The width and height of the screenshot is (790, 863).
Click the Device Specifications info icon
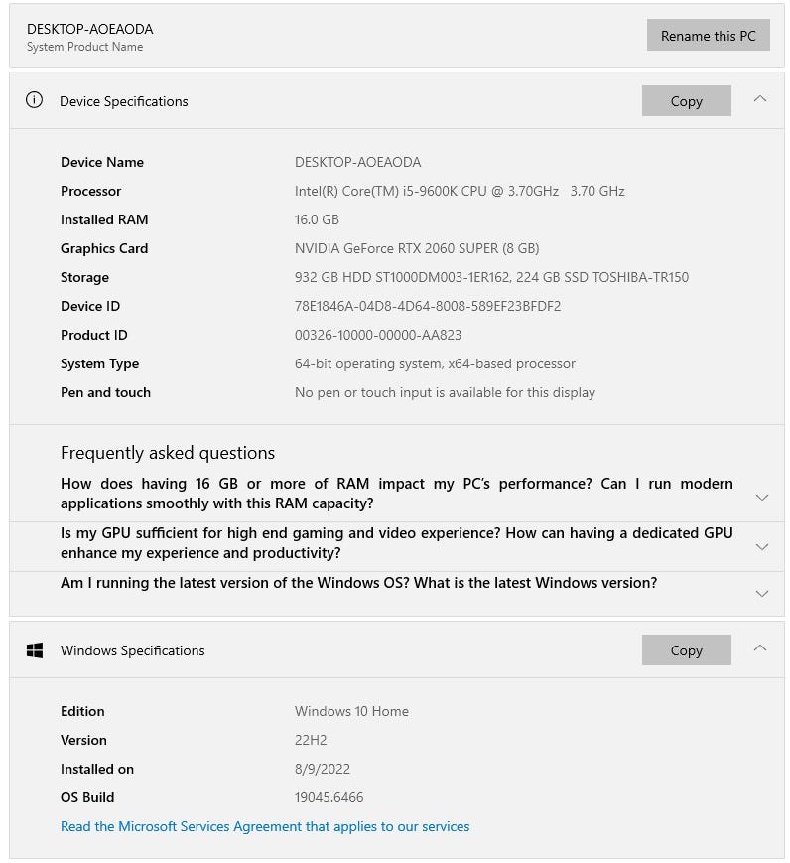click(x=34, y=100)
